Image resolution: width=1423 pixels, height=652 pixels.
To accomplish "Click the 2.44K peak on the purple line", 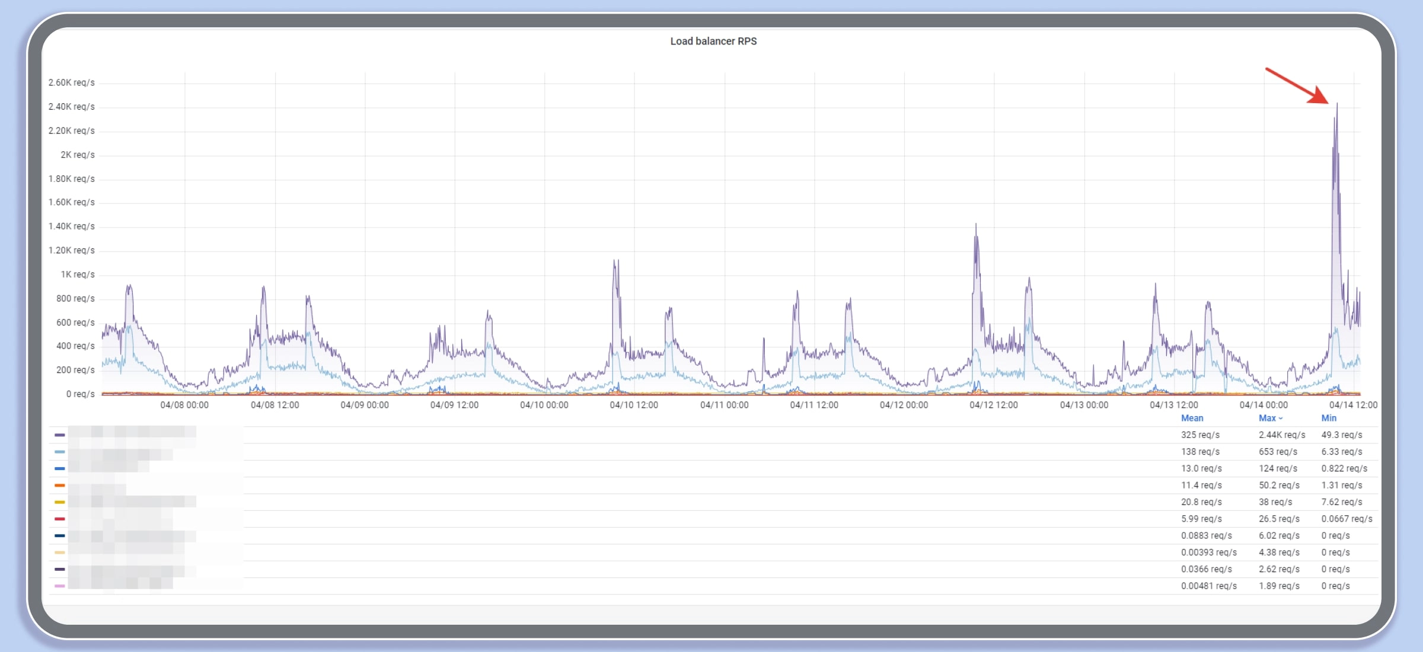I will [x=1336, y=105].
